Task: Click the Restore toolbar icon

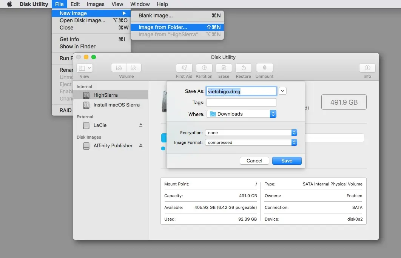Action: (x=244, y=68)
